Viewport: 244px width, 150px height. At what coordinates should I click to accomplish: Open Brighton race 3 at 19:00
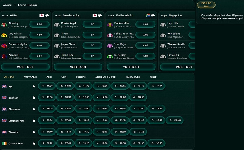pos(83,97)
